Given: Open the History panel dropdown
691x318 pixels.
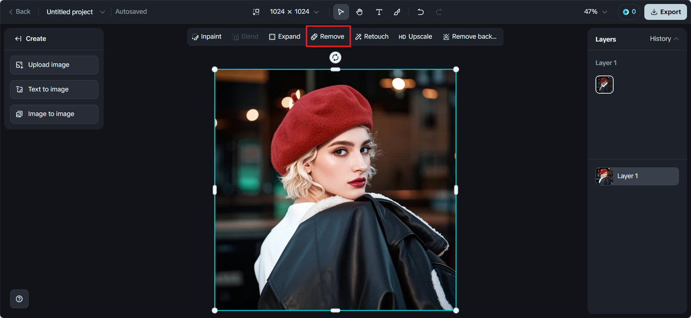Looking at the screenshot, I should [x=664, y=39].
